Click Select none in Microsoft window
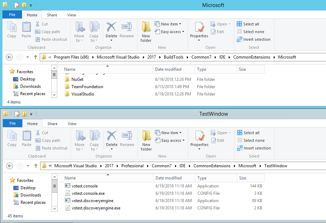Viewport: 326px width, 223px height. (x=251, y=32)
